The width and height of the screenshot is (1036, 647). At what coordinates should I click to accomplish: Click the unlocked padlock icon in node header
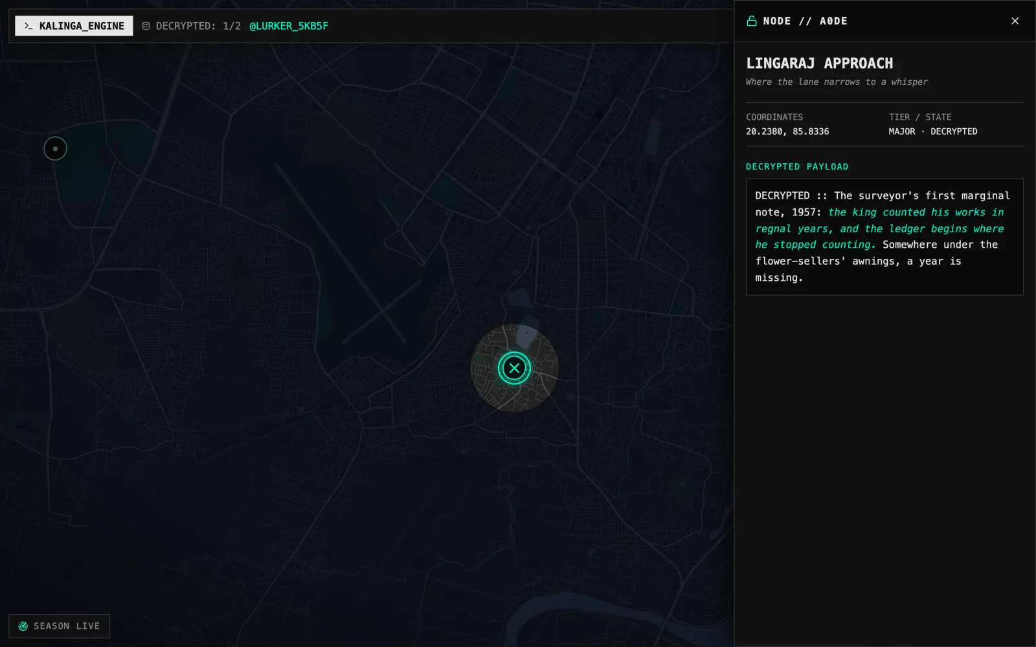pos(752,21)
